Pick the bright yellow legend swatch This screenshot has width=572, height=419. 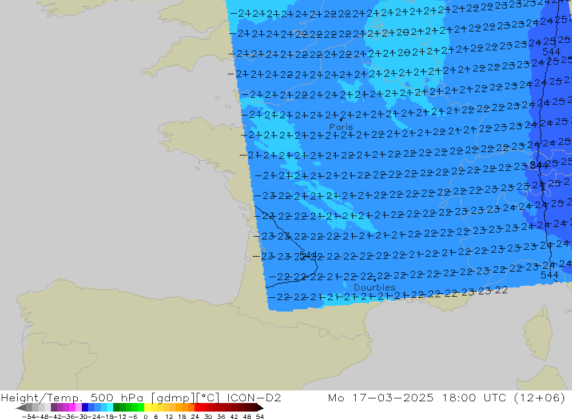coord(148,408)
